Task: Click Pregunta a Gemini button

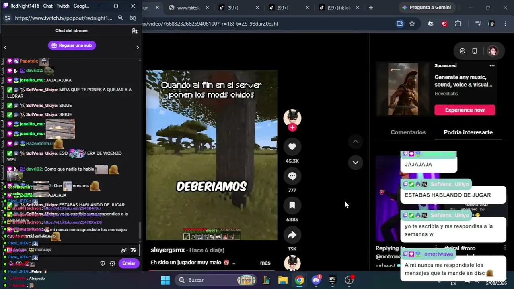Action: 426,7
